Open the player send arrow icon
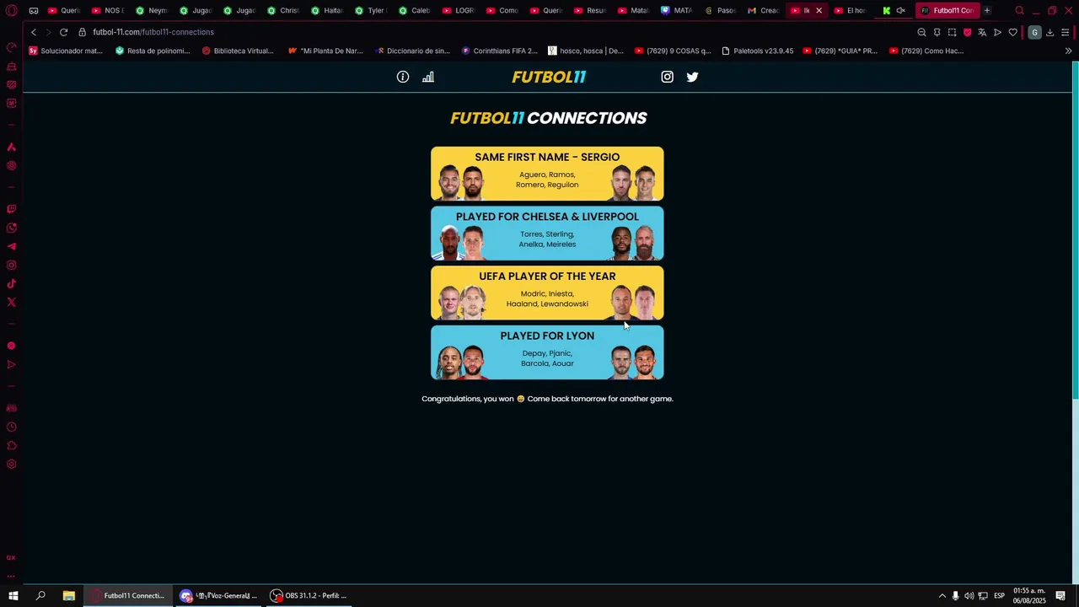Viewport: 1079px width, 607px height. [997, 32]
